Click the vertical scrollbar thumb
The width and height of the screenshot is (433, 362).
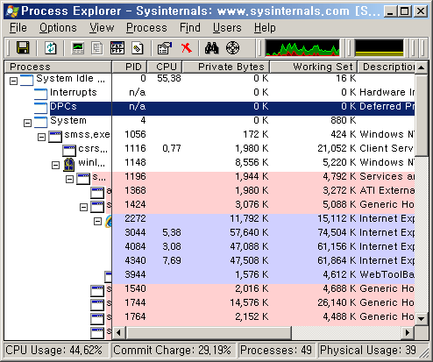pos(421,115)
